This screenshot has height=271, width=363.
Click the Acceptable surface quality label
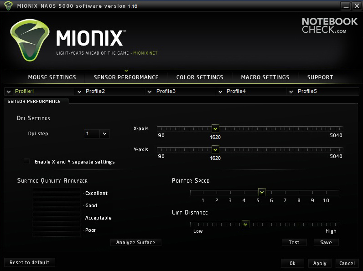pyautogui.click(x=98, y=218)
